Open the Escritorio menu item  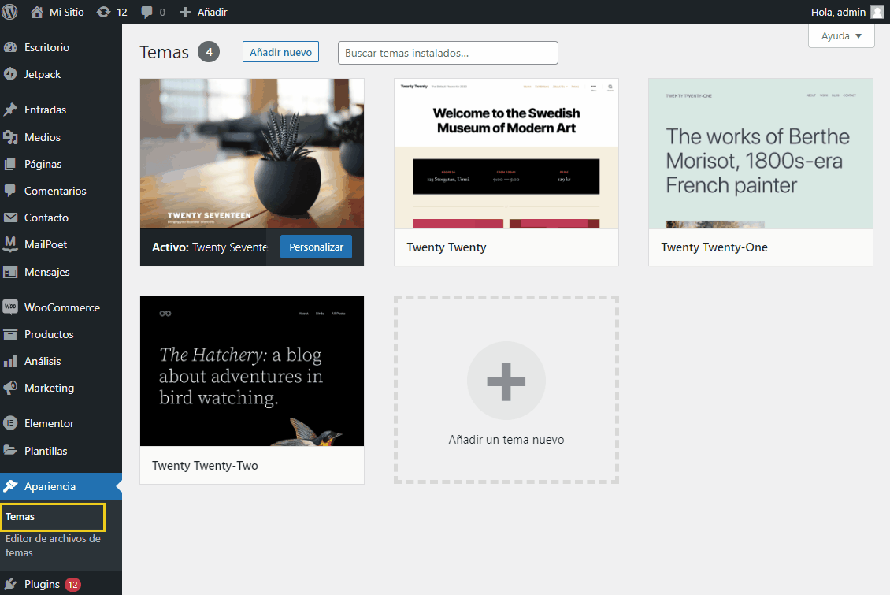(x=47, y=47)
